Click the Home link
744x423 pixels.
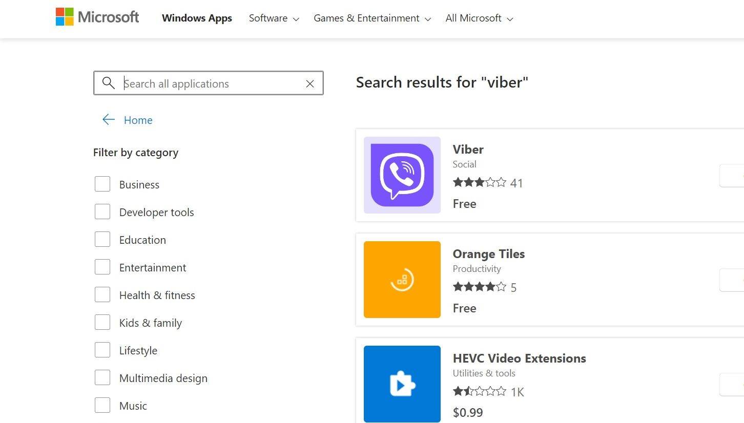click(x=138, y=120)
